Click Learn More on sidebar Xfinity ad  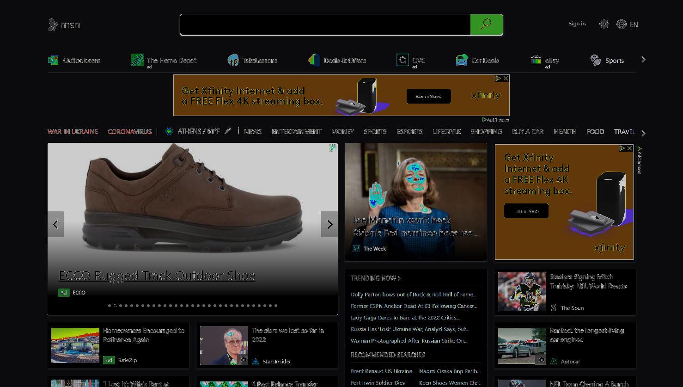(x=526, y=211)
